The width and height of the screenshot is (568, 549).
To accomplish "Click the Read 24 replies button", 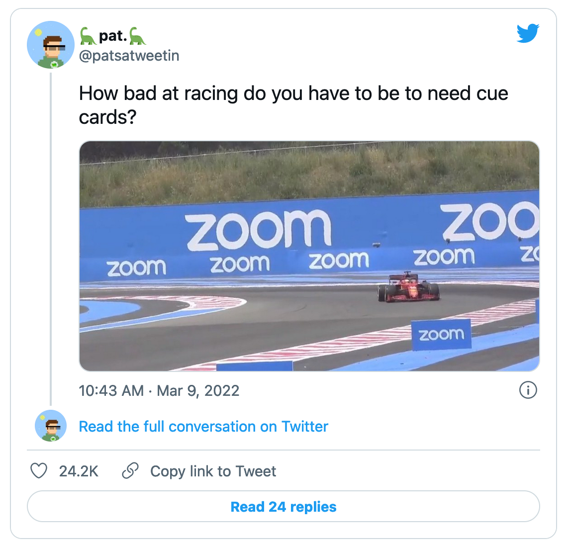I will pos(283,507).
